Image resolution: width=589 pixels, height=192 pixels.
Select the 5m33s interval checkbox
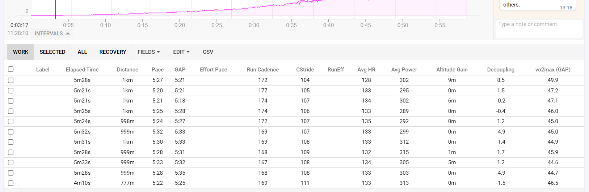click(x=11, y=162)
